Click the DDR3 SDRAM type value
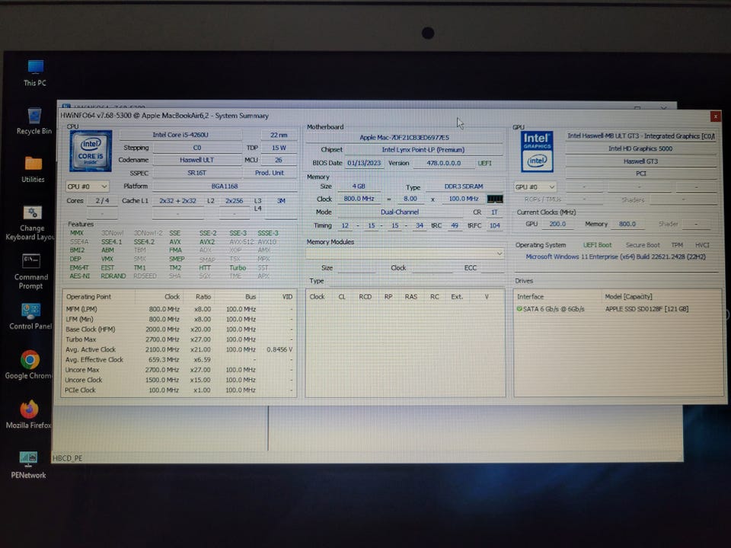The image size is (731, 548). (x=464, y=186)
